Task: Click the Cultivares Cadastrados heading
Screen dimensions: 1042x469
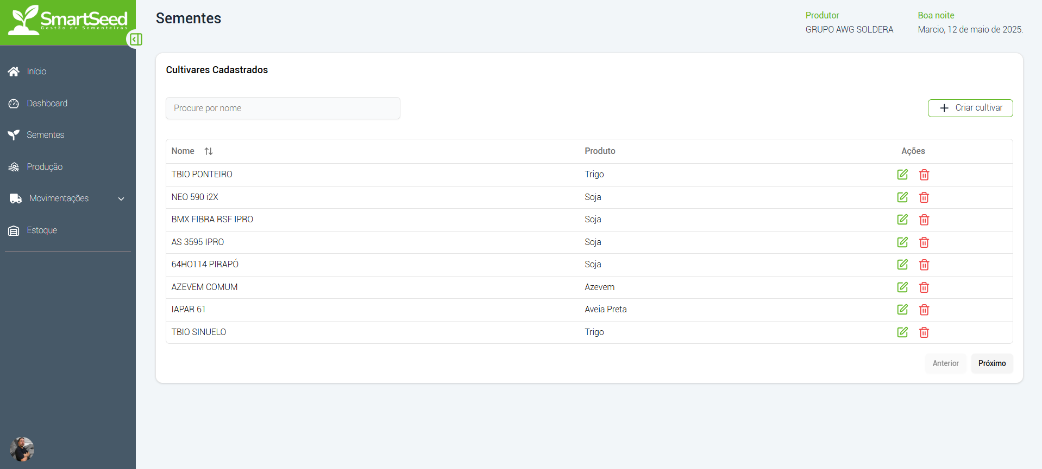Action: (217, 70)
